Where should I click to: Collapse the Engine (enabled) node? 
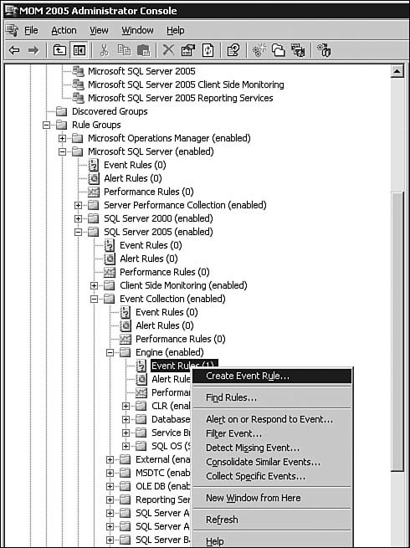pyautogui.click(x=110, y=352)
